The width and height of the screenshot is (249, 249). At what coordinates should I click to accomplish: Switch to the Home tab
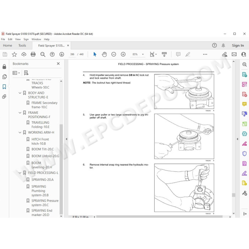pyautogui.click(x=7, y=46)
